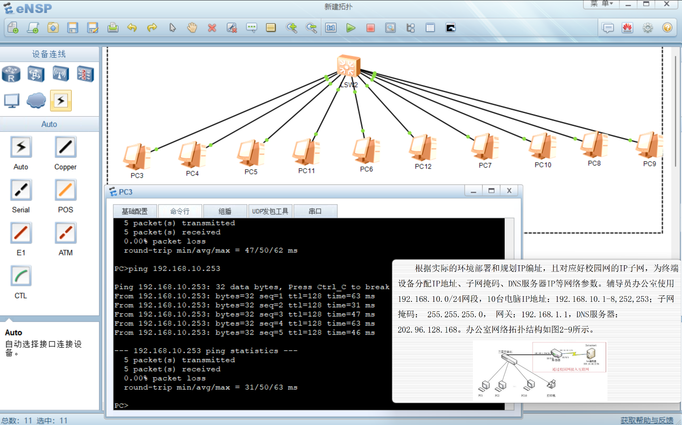Click the green Start Device play button
The width and height of the screenshot is (682, 425).
pos(351,28)
